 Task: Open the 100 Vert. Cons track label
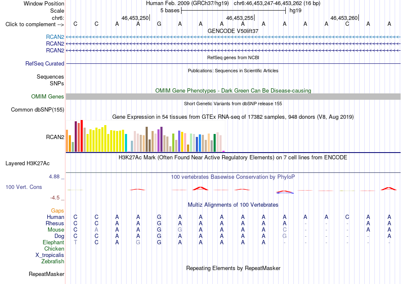[24, 187]
